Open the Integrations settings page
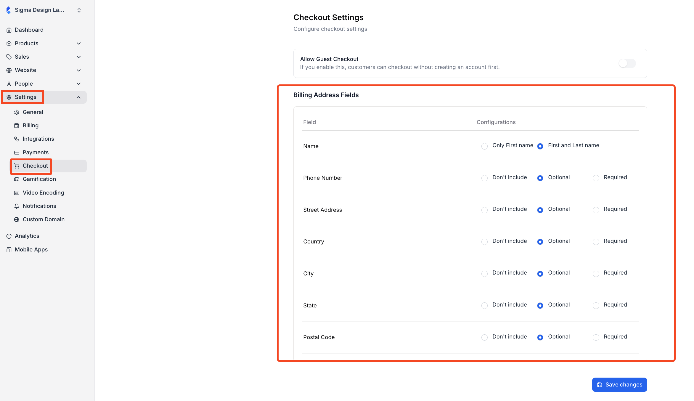Image resolution: width=694 pixels, height=401 pixels. pyautogui.click(x=38, y=139)
